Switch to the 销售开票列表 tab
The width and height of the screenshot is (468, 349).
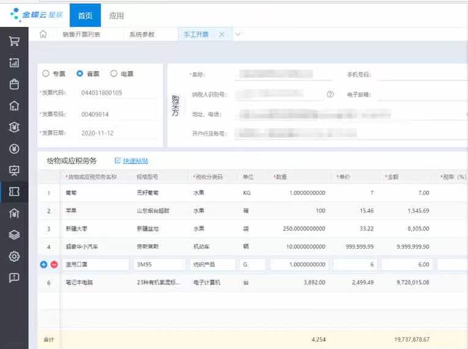81,35
